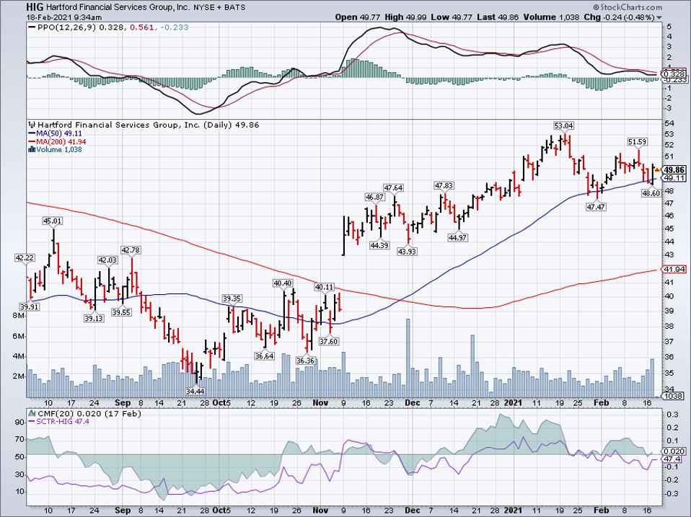This screenshot has width=691, height=517.
Task: Click the 42.22 price label
Action: pyautogui.click(x=24, y=257)
